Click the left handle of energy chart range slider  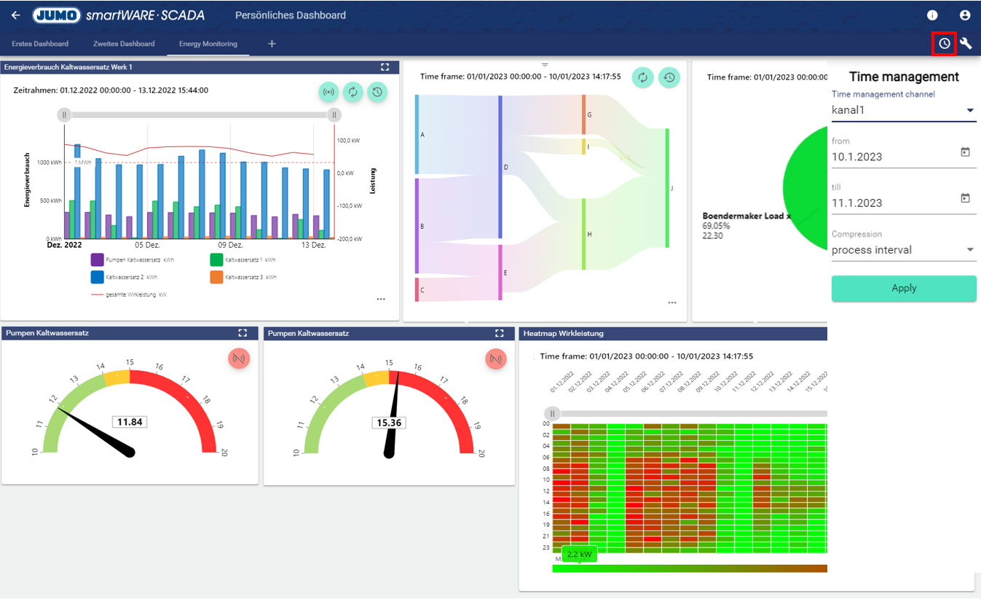point(64,114)
